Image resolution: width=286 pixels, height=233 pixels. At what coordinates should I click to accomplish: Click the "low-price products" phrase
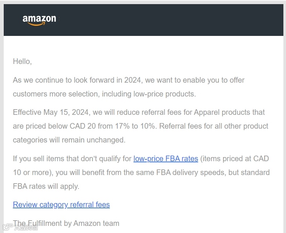click(x=164, y=94)
